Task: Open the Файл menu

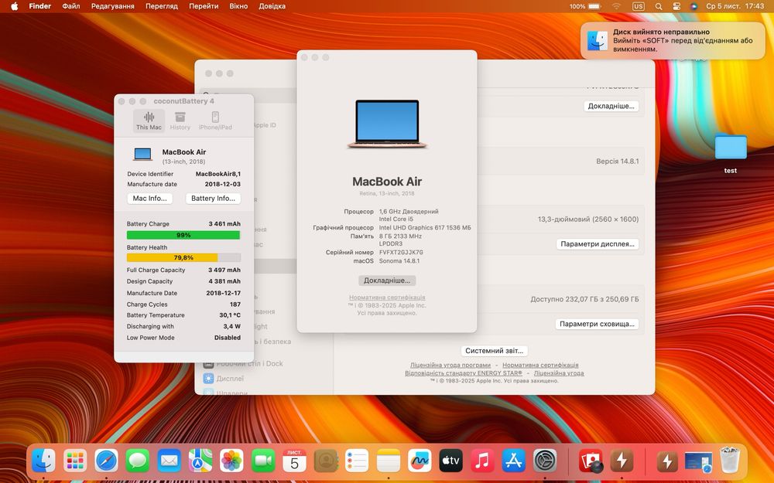Action: tap(71, 6)
